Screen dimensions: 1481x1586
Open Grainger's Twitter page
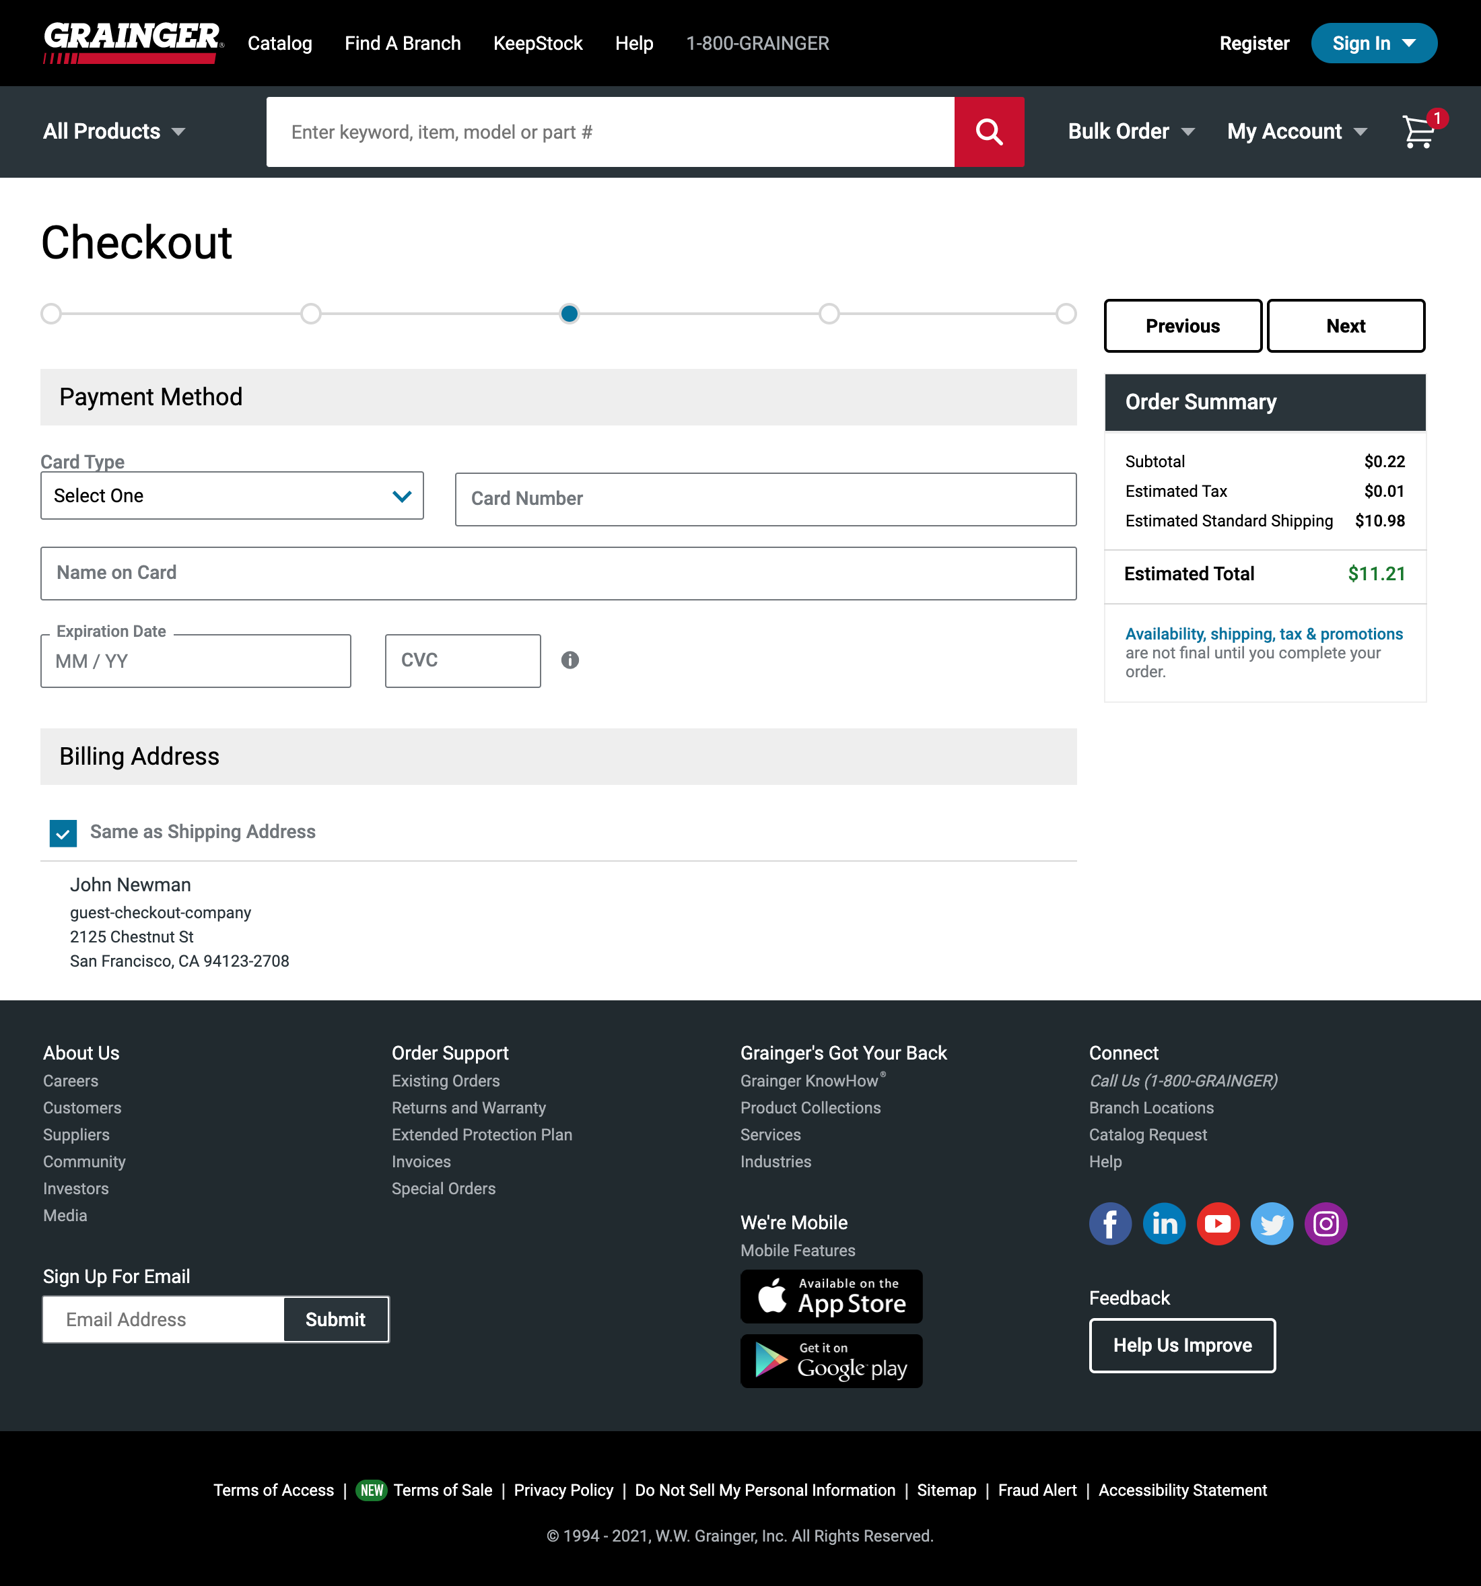[x=1272, y=1223]
